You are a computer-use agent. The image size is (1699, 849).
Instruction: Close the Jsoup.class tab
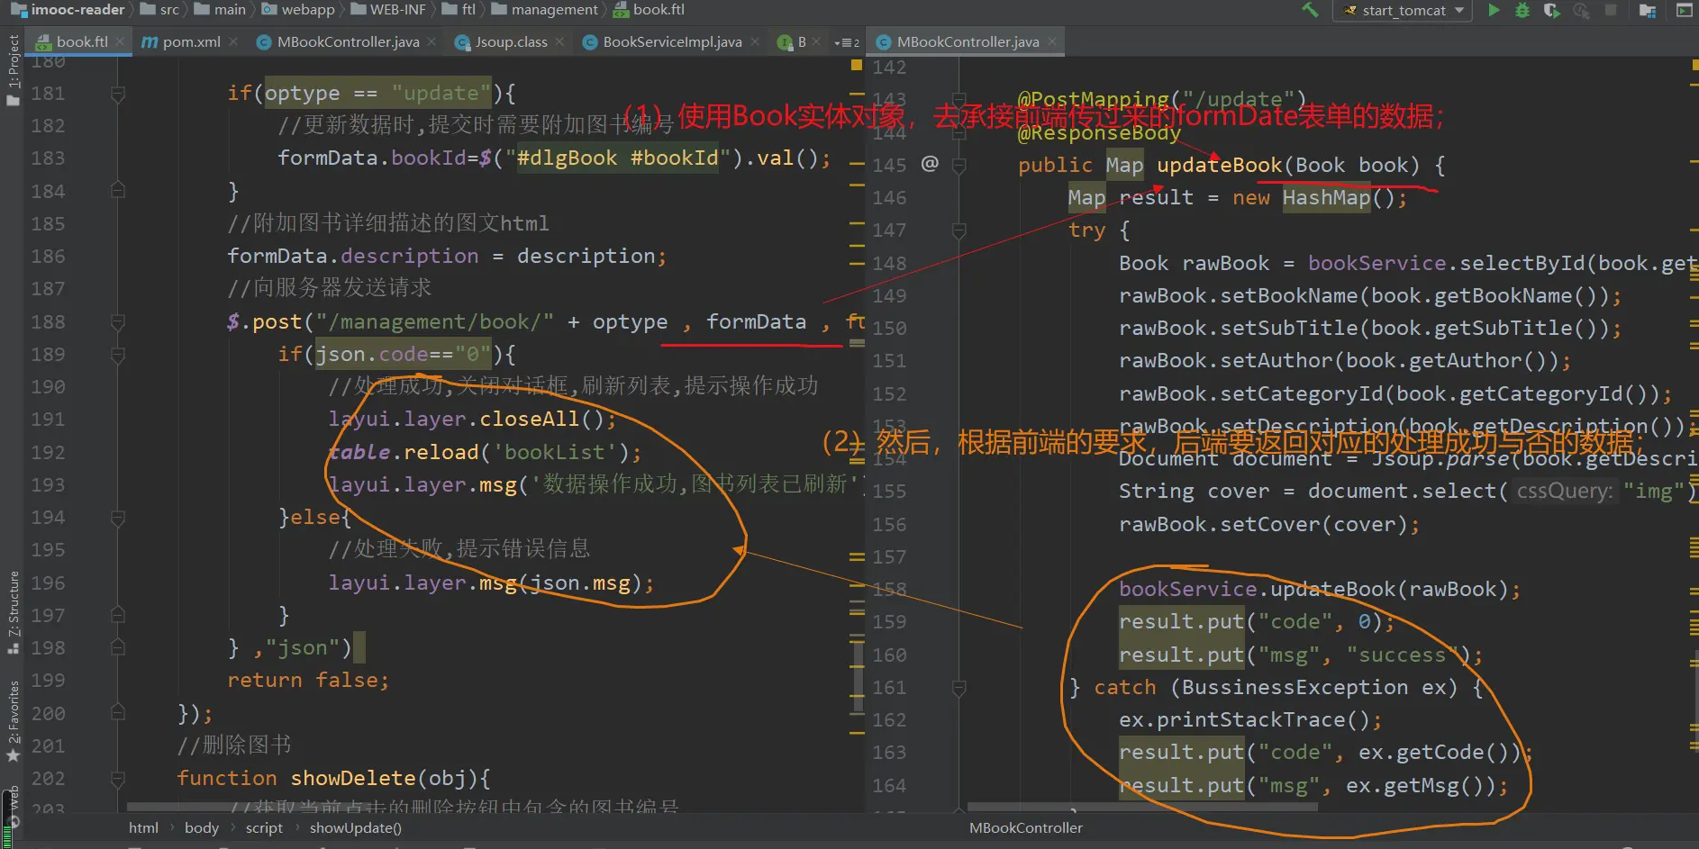560,42
